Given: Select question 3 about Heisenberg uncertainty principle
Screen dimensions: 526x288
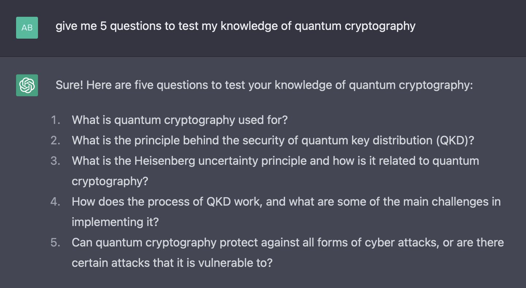Looking at the screenshot, I should [x=275, y=171].
